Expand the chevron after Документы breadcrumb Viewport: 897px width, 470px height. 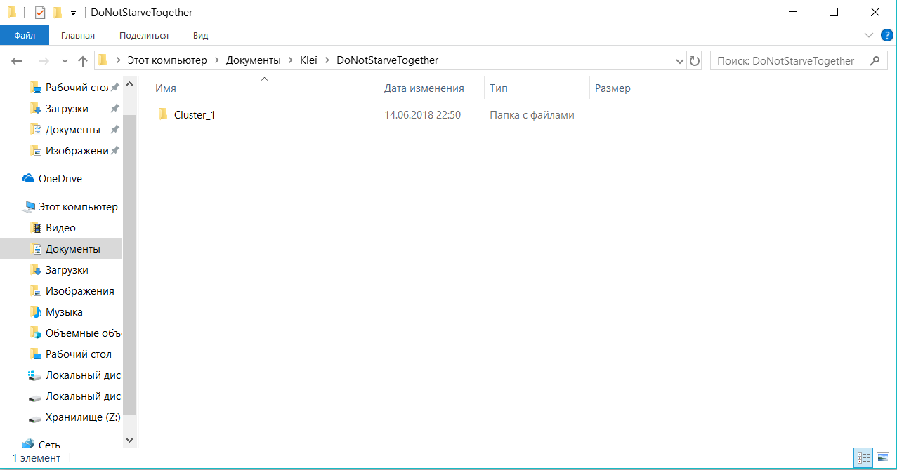[x=291, y=60]
